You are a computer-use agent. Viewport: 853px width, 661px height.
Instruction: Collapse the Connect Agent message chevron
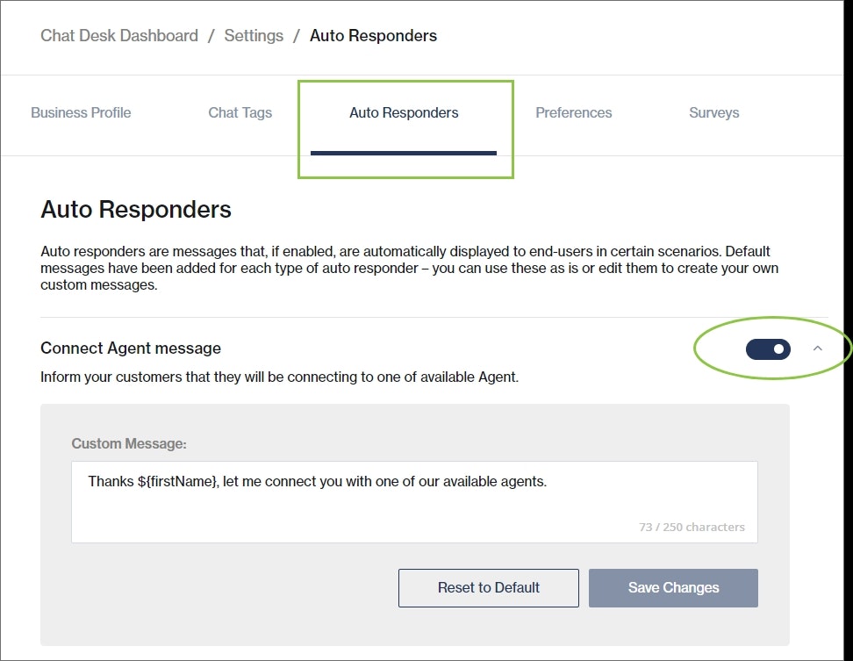(817, 348)
